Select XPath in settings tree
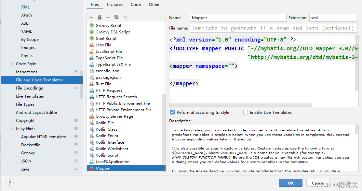This screenshot has width=362, height=191. [26, 15]
